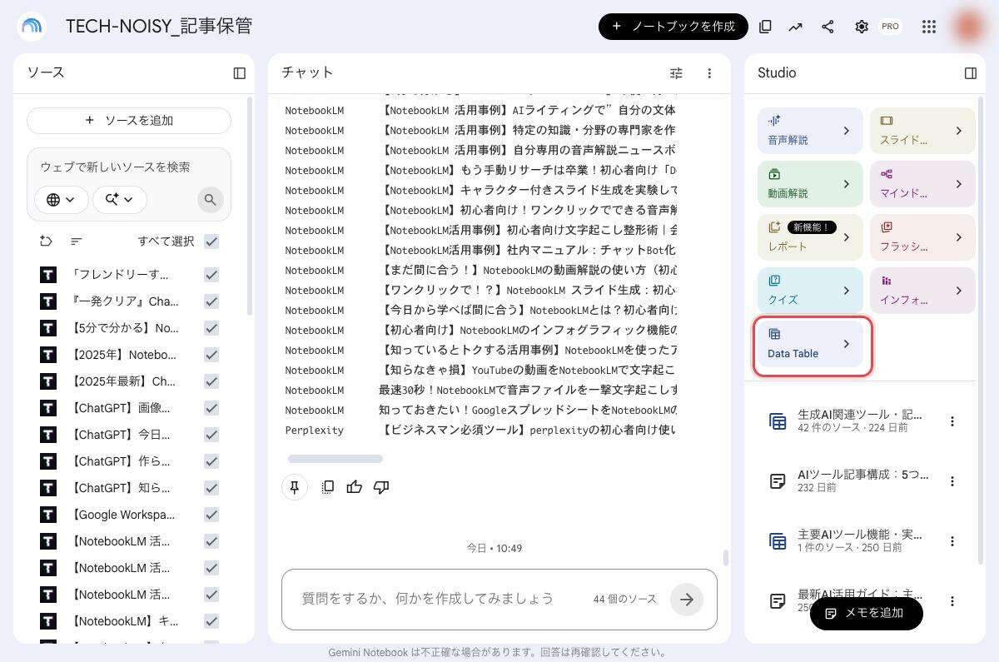Click the copy notebook icon in header

coord(765,27)
